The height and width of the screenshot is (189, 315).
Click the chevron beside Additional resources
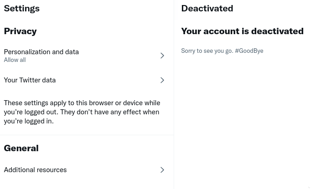coord(162,170)
